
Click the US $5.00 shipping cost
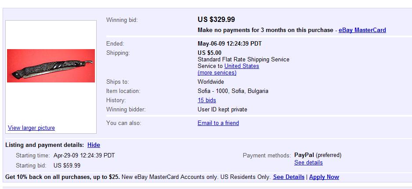click(210, 53)
